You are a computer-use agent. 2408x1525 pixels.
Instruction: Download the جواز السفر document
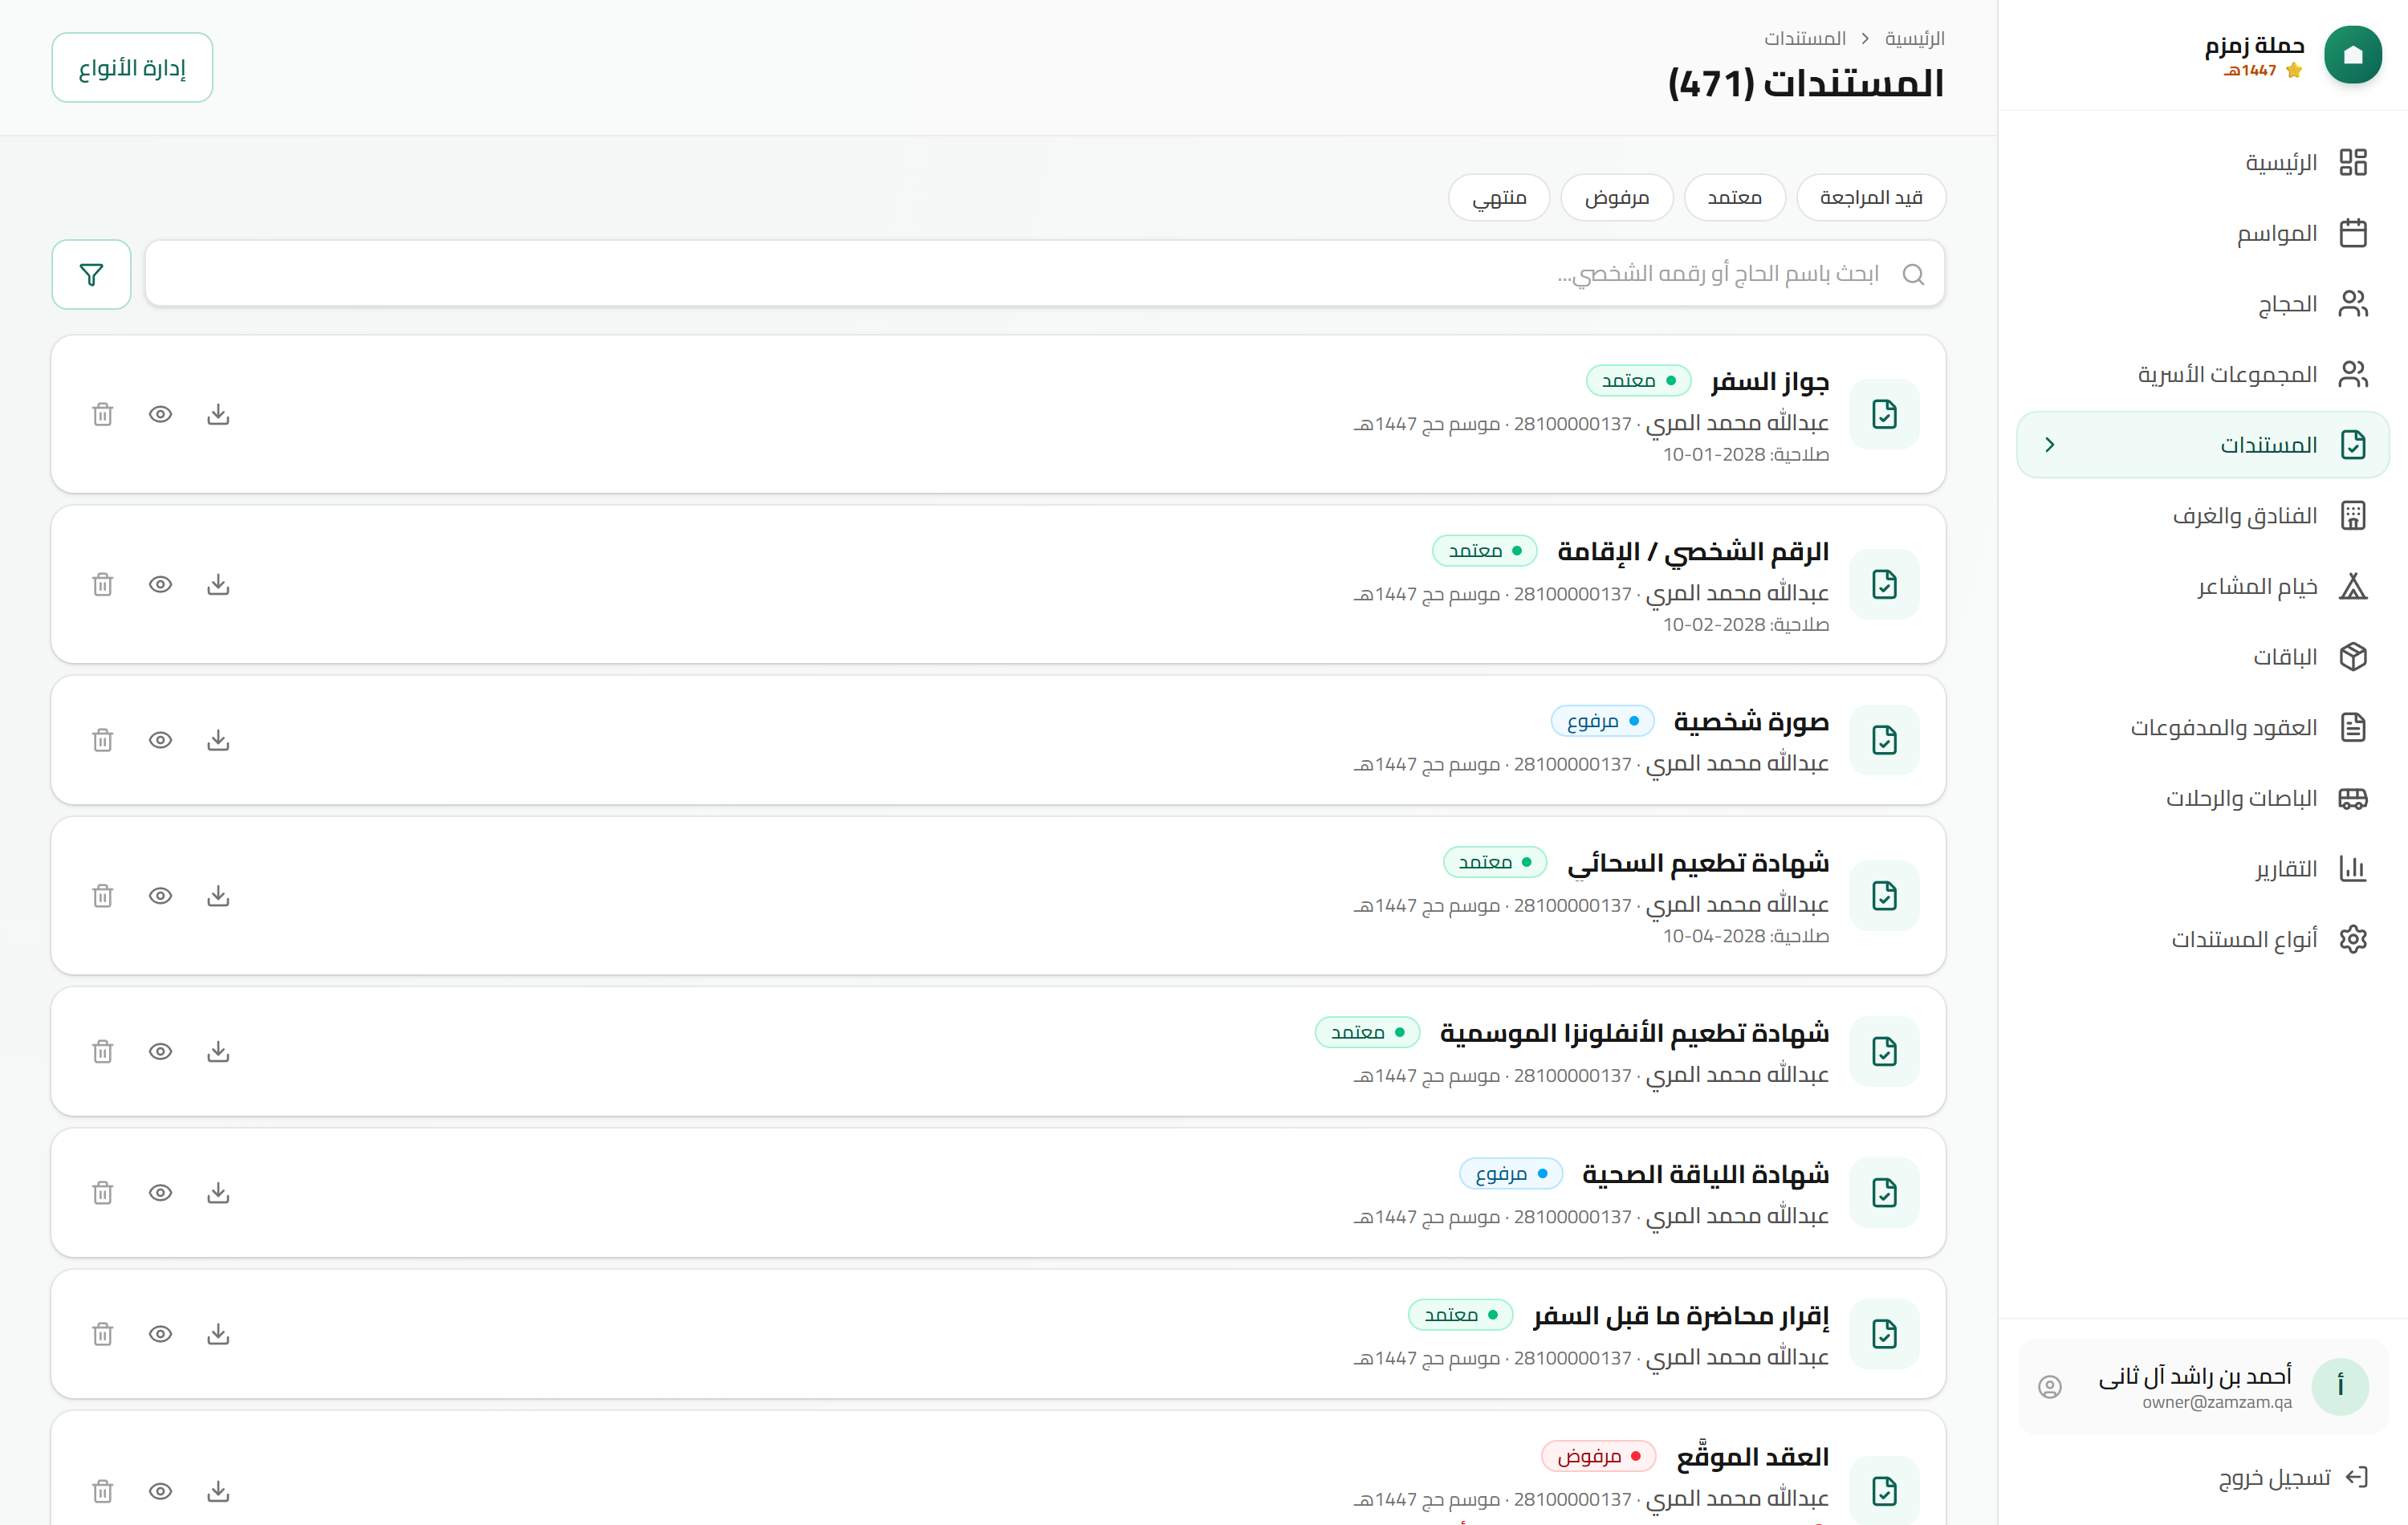(x=218, y=414)
